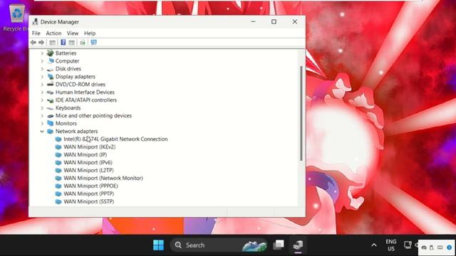This screenshot has width=456, height=256.
Task: Expand the Keyboards node
Action: 42,108
